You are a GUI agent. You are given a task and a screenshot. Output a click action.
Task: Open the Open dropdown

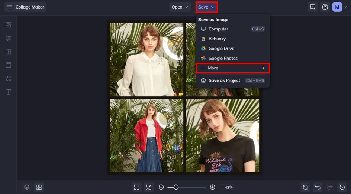tap(180, 7)
